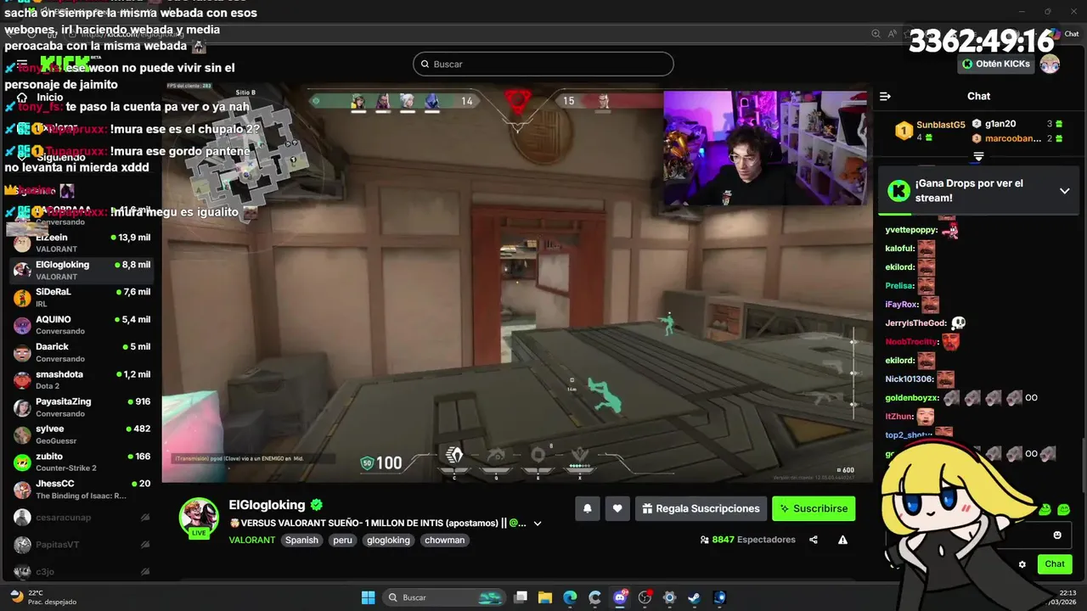The width and height of the screenshot is (1087, 611).
Task: Click Regala Suscripciones button
Action: coord(701,508)
